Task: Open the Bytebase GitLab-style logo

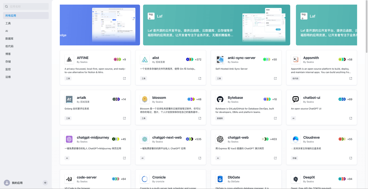Action: click(x=220, y=99)
